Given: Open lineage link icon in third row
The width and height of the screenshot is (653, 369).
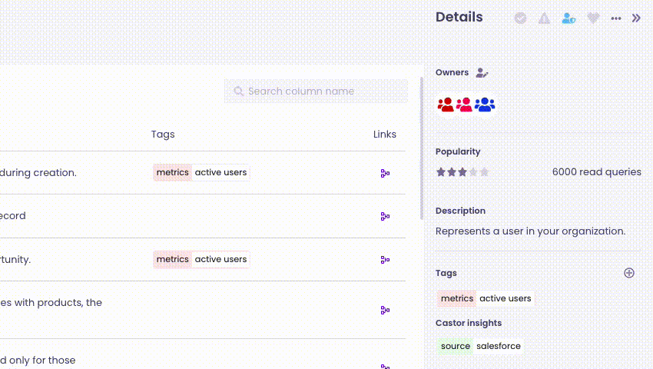Looking at the screenshot, I should pos(385,260).
